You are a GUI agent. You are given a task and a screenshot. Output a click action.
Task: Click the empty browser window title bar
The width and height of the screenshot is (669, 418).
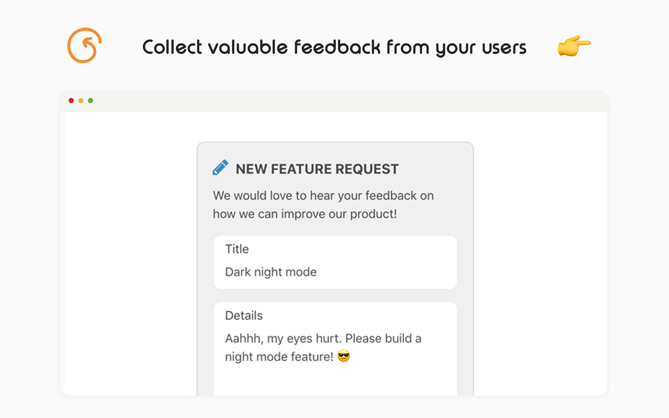point(334,101)
